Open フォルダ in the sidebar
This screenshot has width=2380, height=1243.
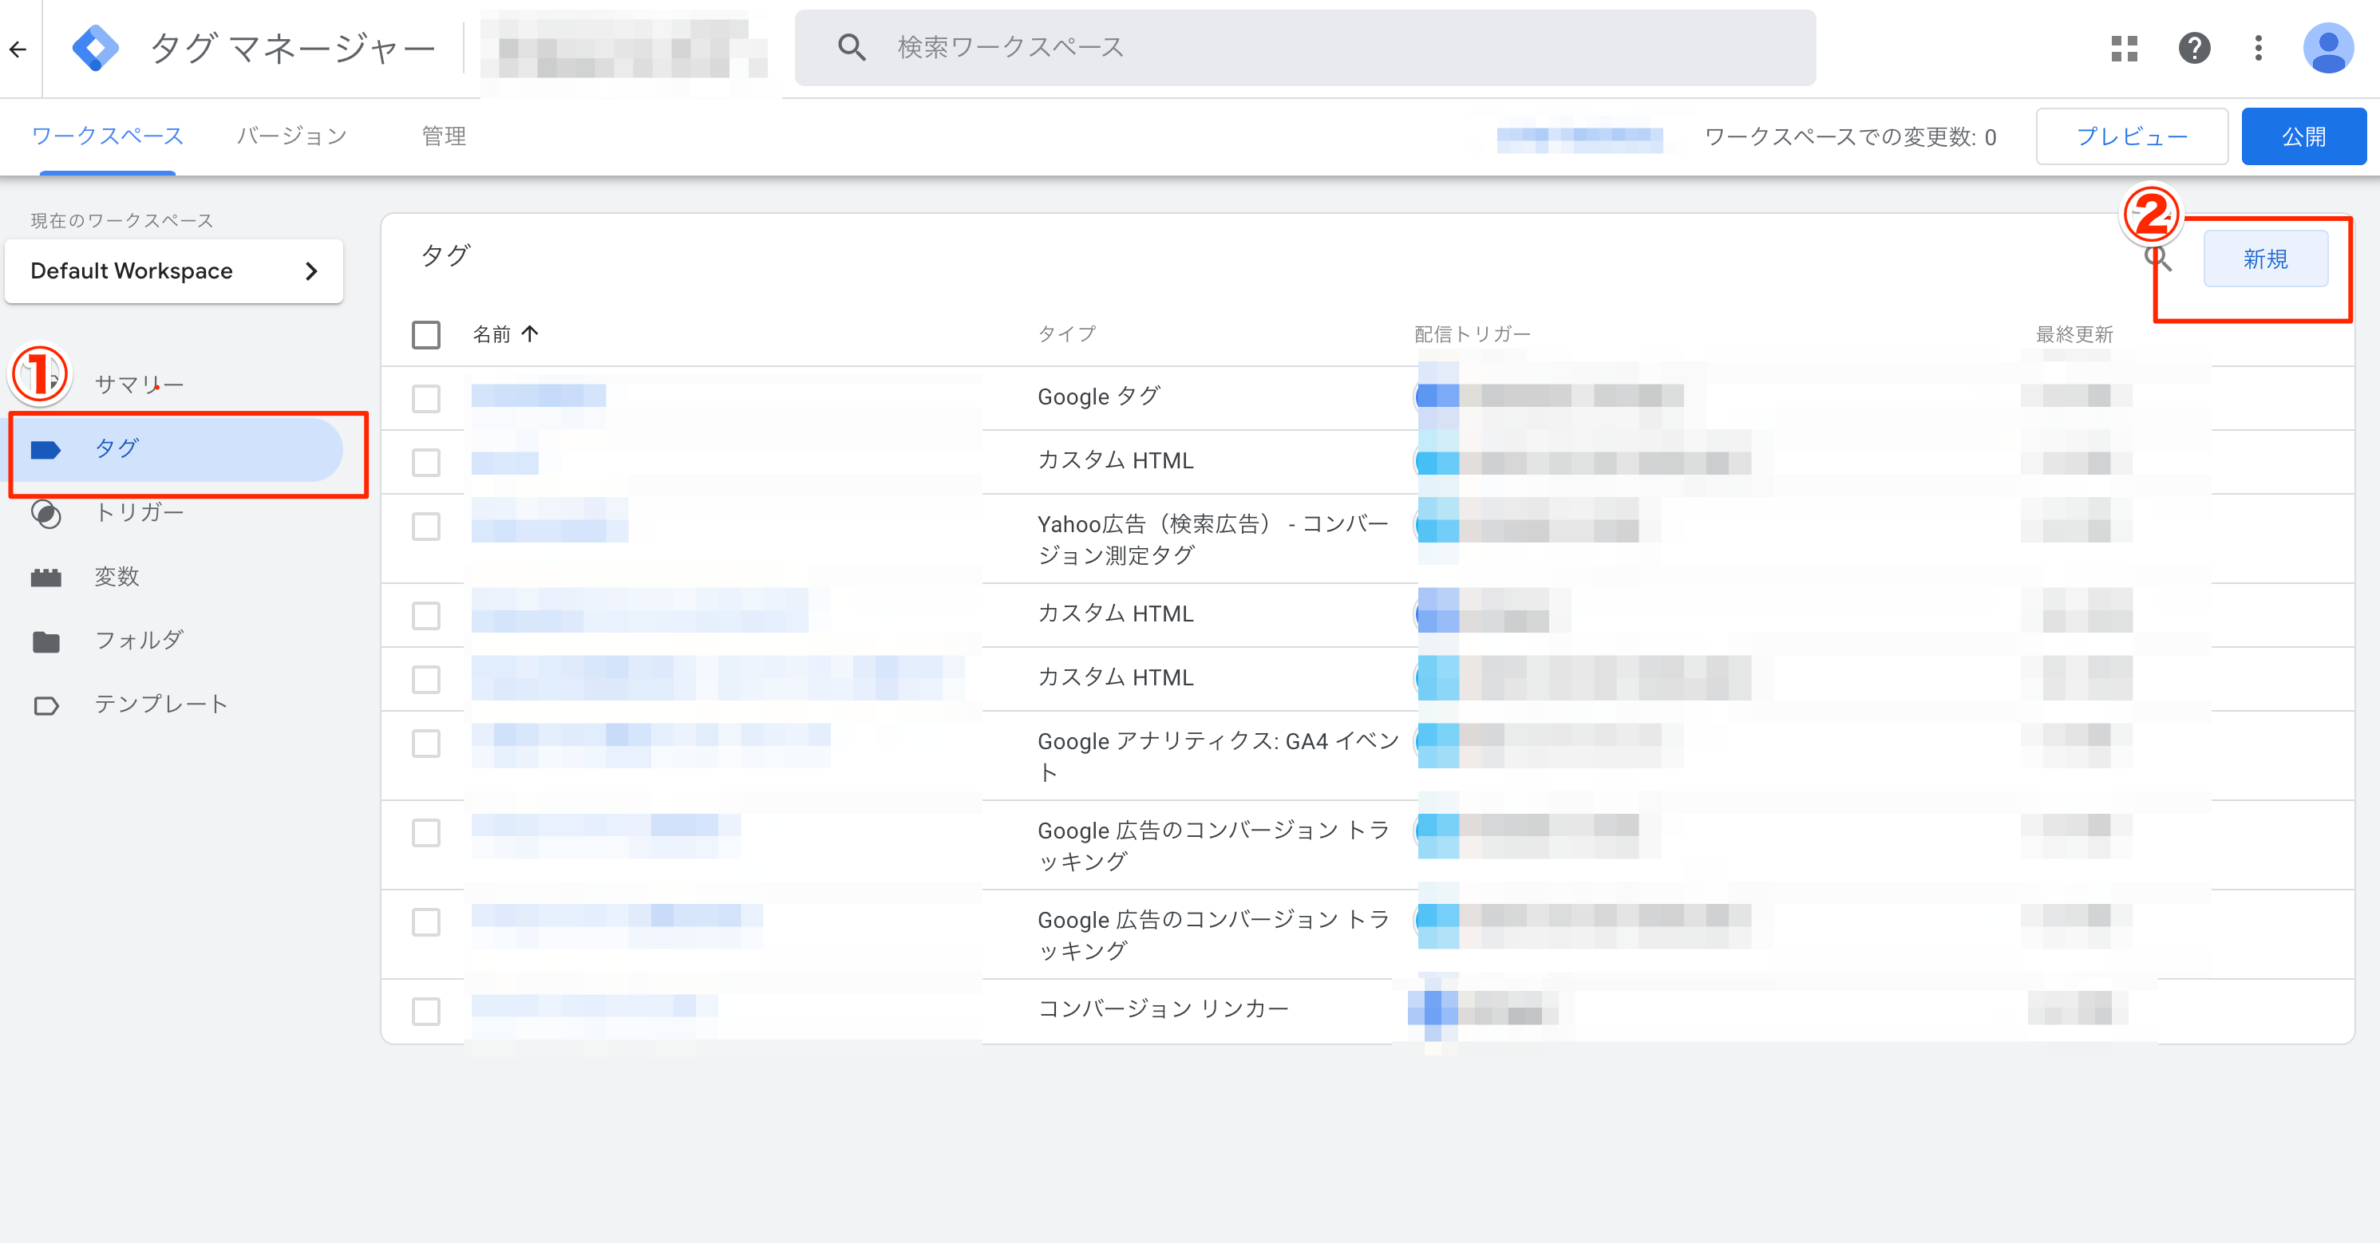140,640
